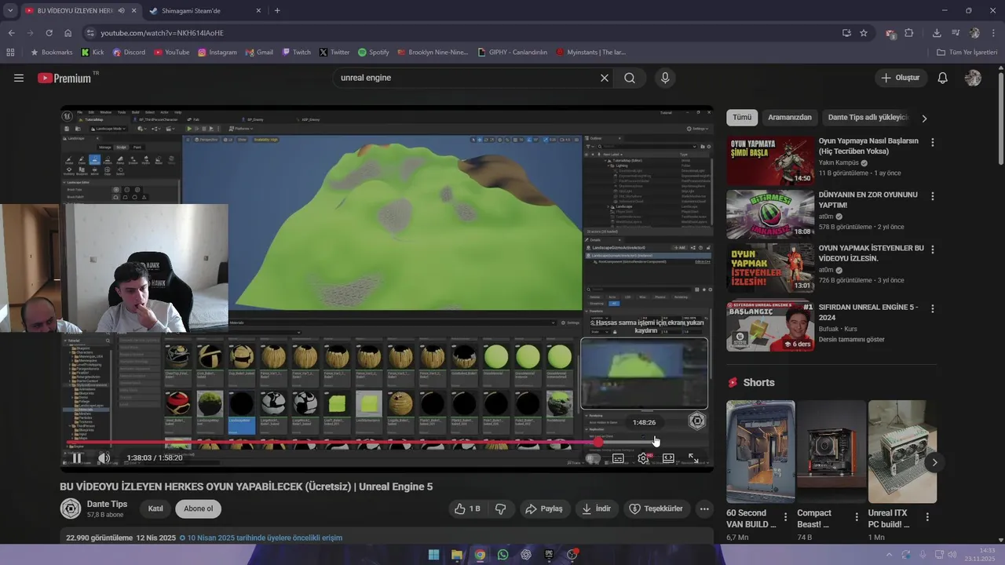Send thanks with Teşekkürler button
1005x565 pixels.
(656, 508)
